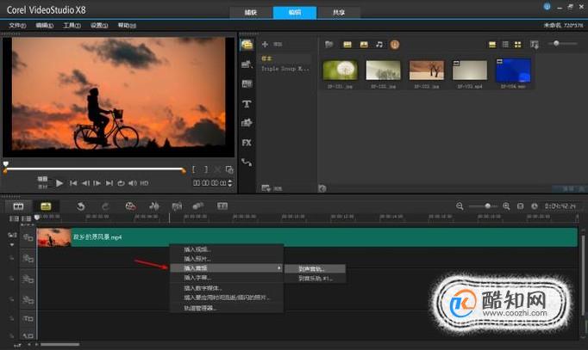The height and width of the screenshot is (350, 588).
Task: Set the mark-out bracket point
Action: (x=206, y=169)
